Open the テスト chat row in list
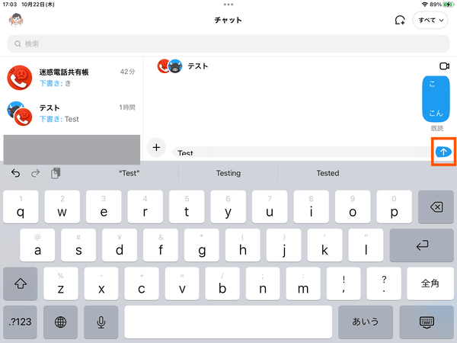 click(x=72, y=113)
